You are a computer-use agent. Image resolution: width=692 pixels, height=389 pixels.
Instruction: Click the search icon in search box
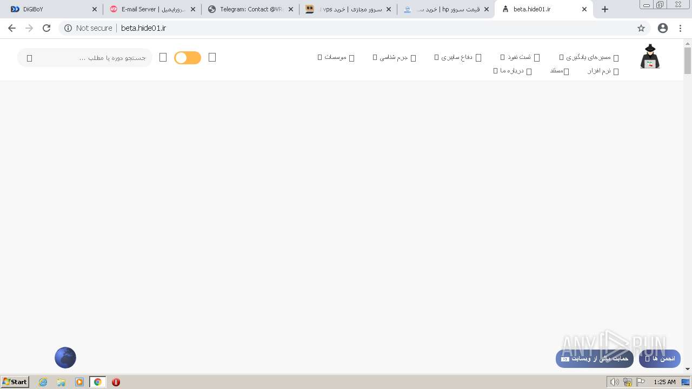30,58
